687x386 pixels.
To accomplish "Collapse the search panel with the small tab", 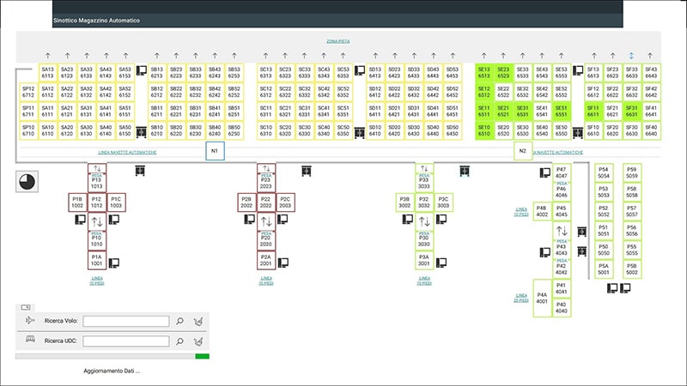I will [25, 306].
